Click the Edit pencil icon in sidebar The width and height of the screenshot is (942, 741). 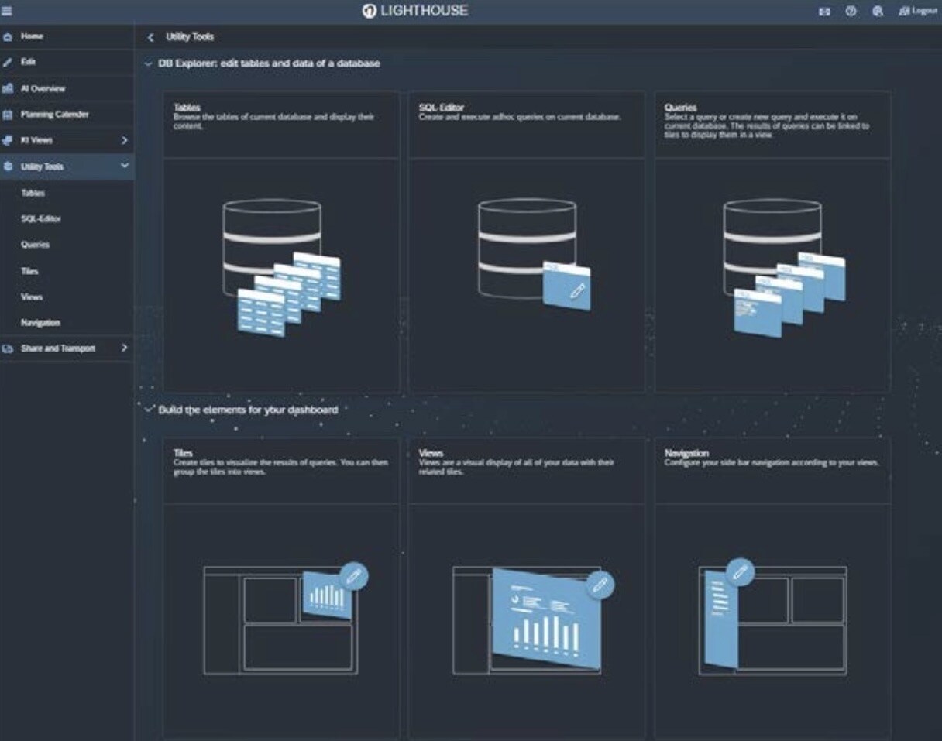8,62
